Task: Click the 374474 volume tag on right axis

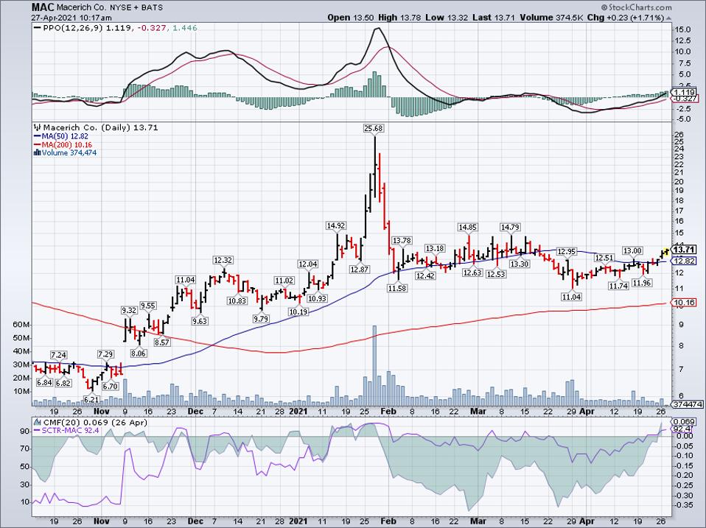Action: point(687,404)
